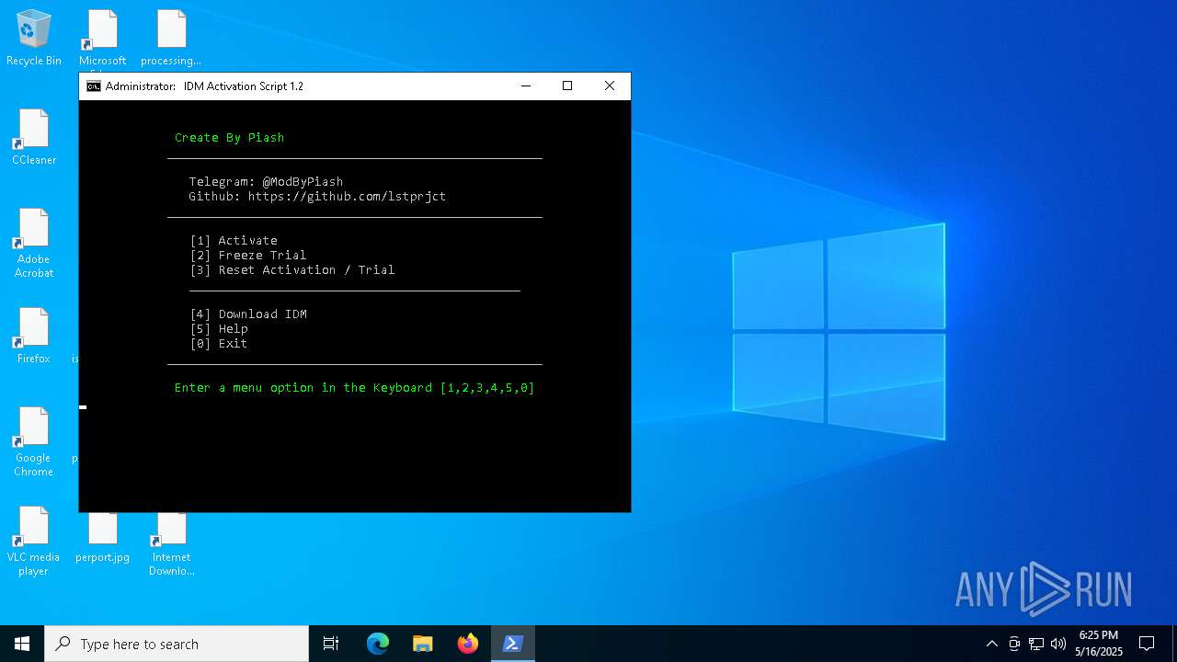Click the '[4] Download IDM' menu line

[248, 314]
